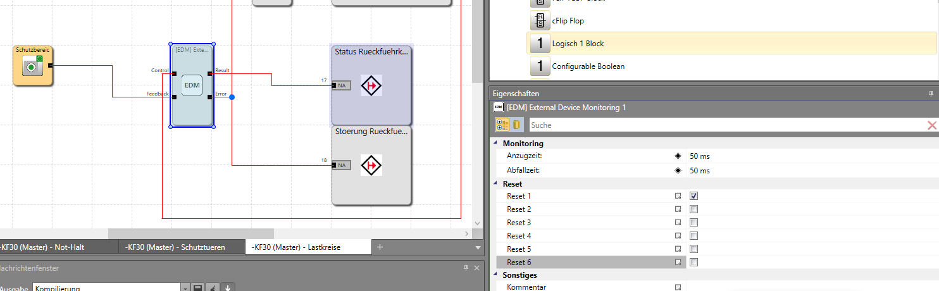Screen dimensions: 939x291
Task: Pin the Eigenschaften panel
Action: pyautogui.click(x=931, y=93)
